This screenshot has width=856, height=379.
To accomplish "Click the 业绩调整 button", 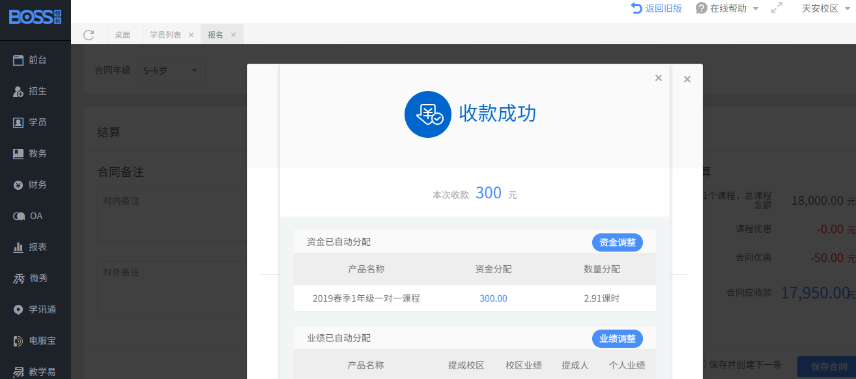I will [618, 338].
